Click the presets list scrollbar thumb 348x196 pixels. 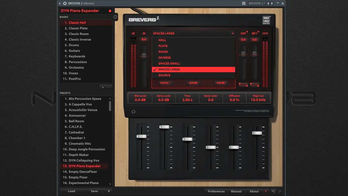(x=110, y=106)
